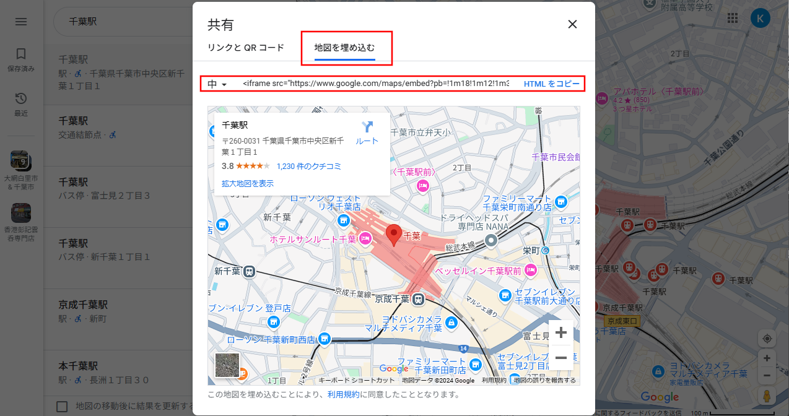Open the hamburger main menu
789x416 pixels.
21,22
